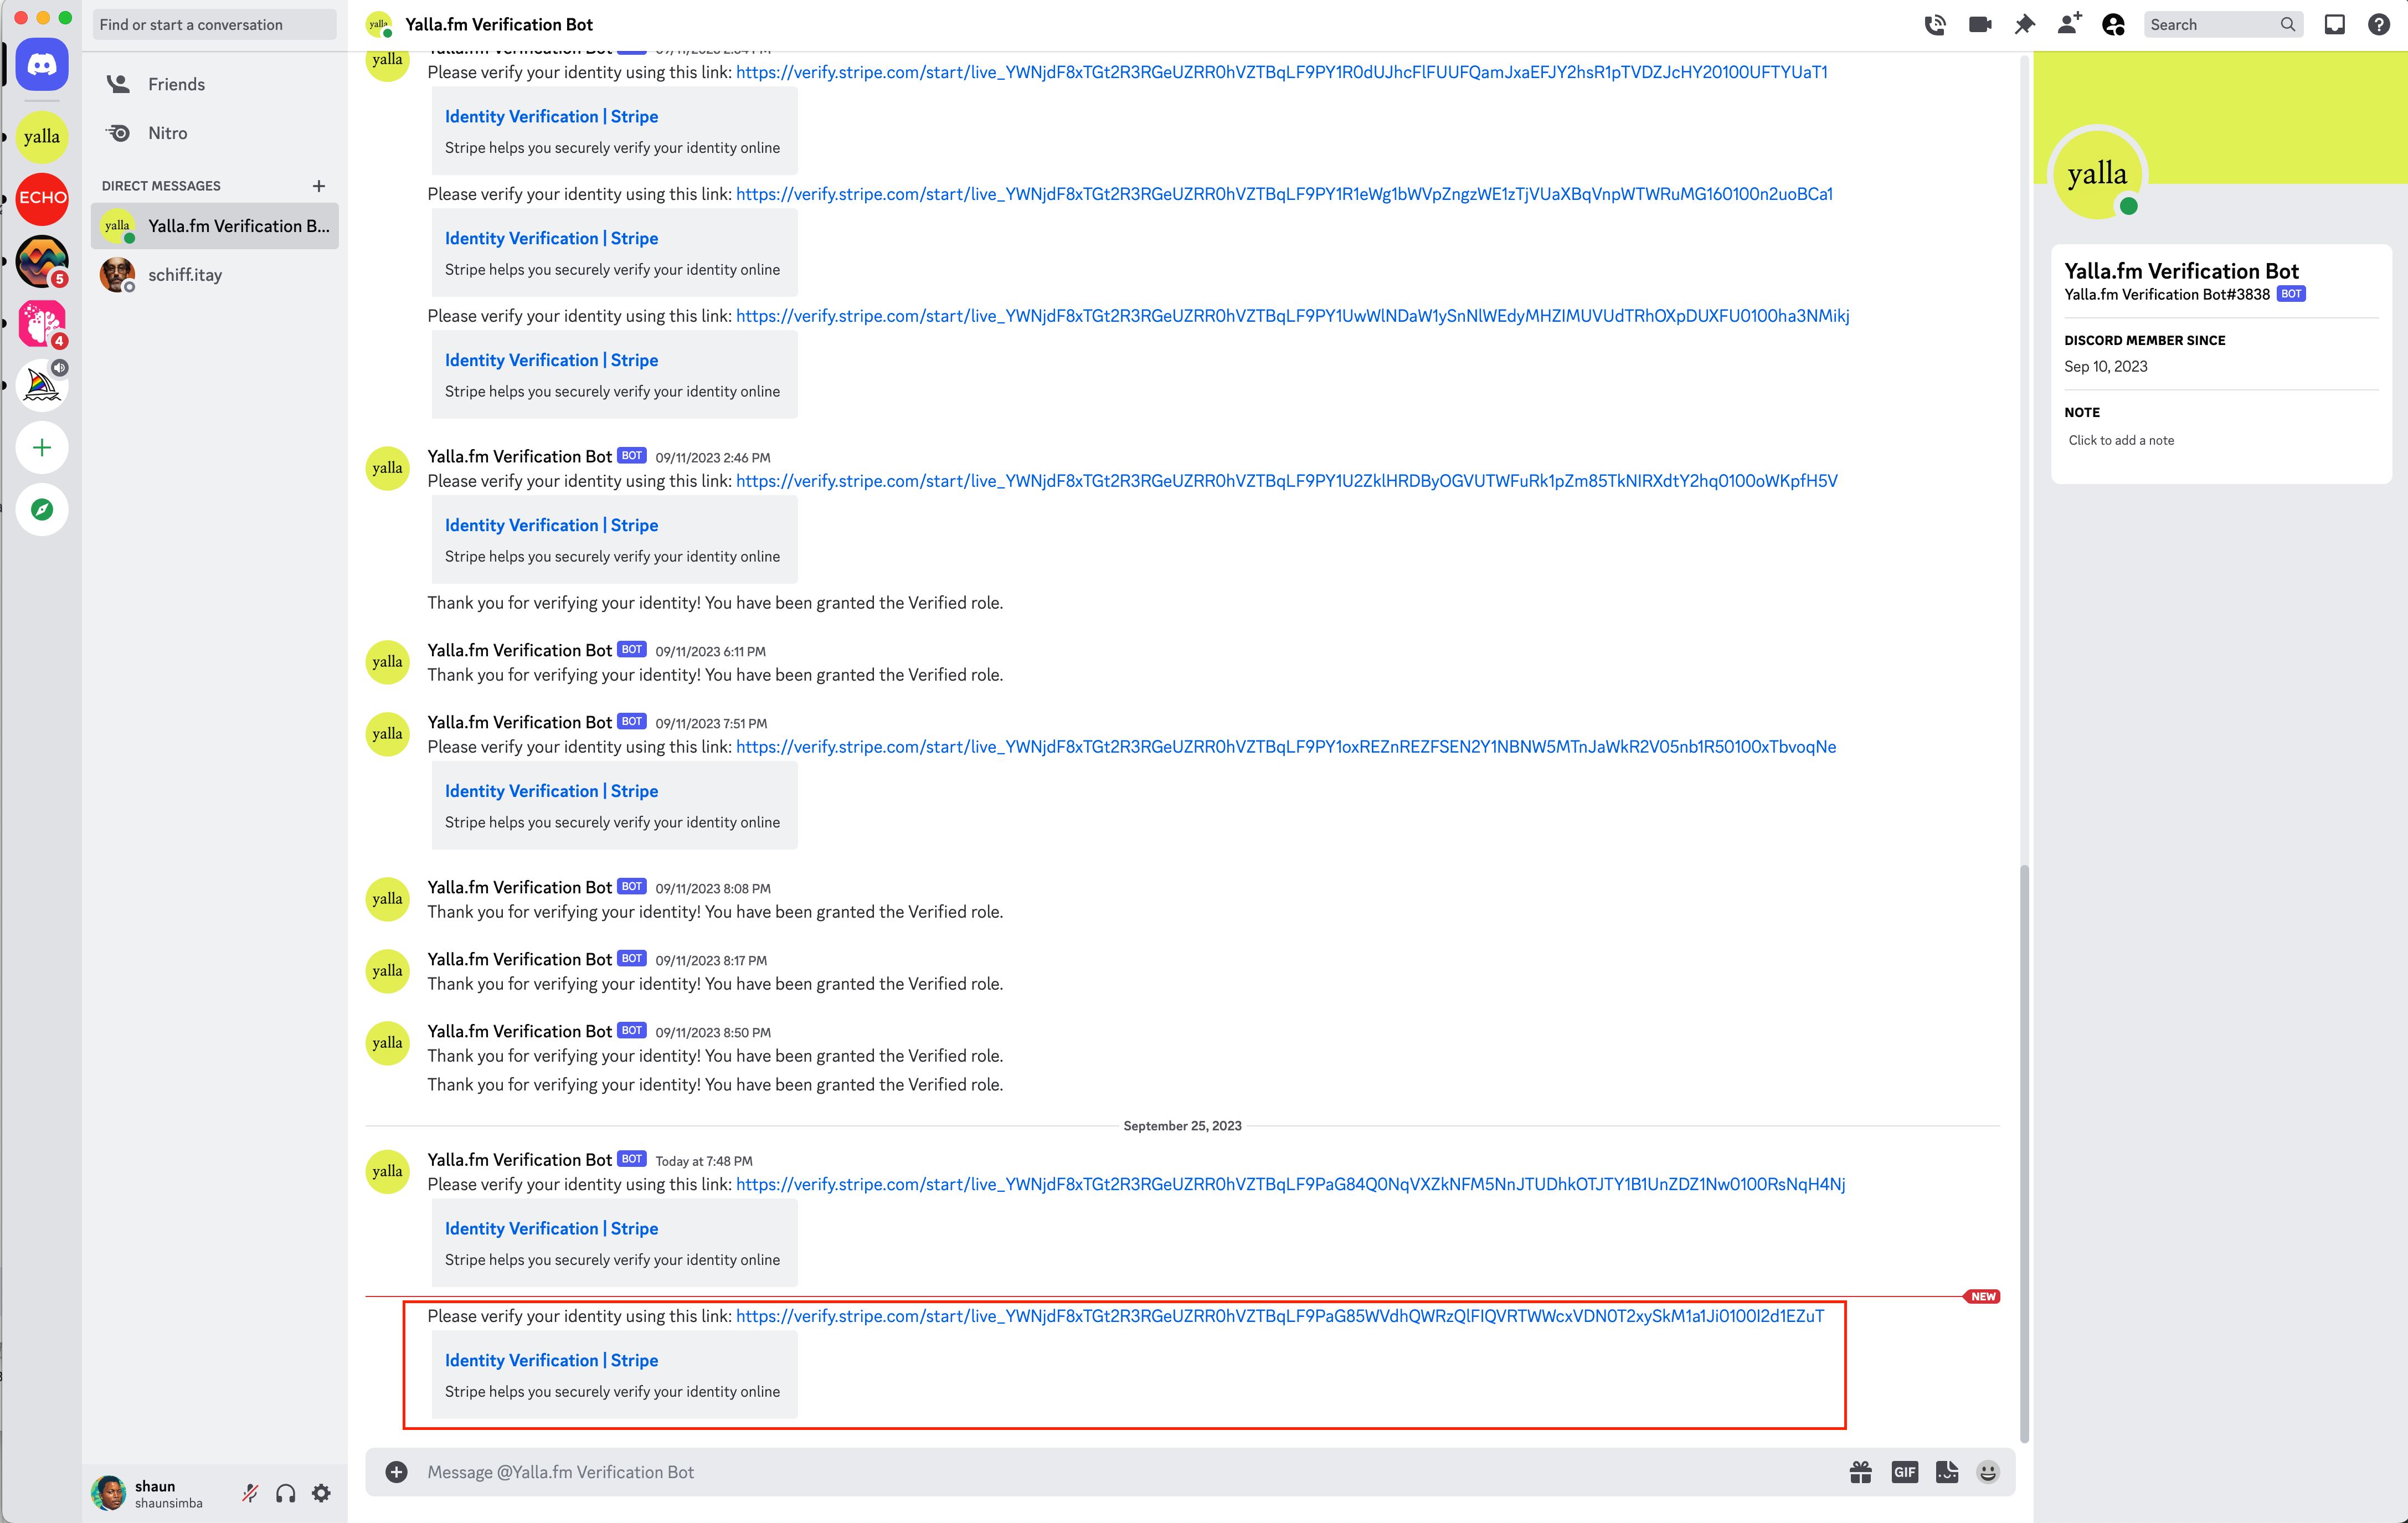Open Stripe link ending UFTYUaT1

point(1282,72)
